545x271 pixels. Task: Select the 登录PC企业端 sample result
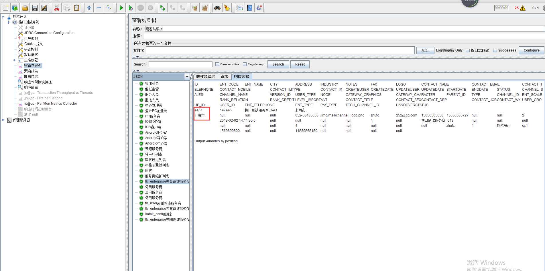[156, 111]
